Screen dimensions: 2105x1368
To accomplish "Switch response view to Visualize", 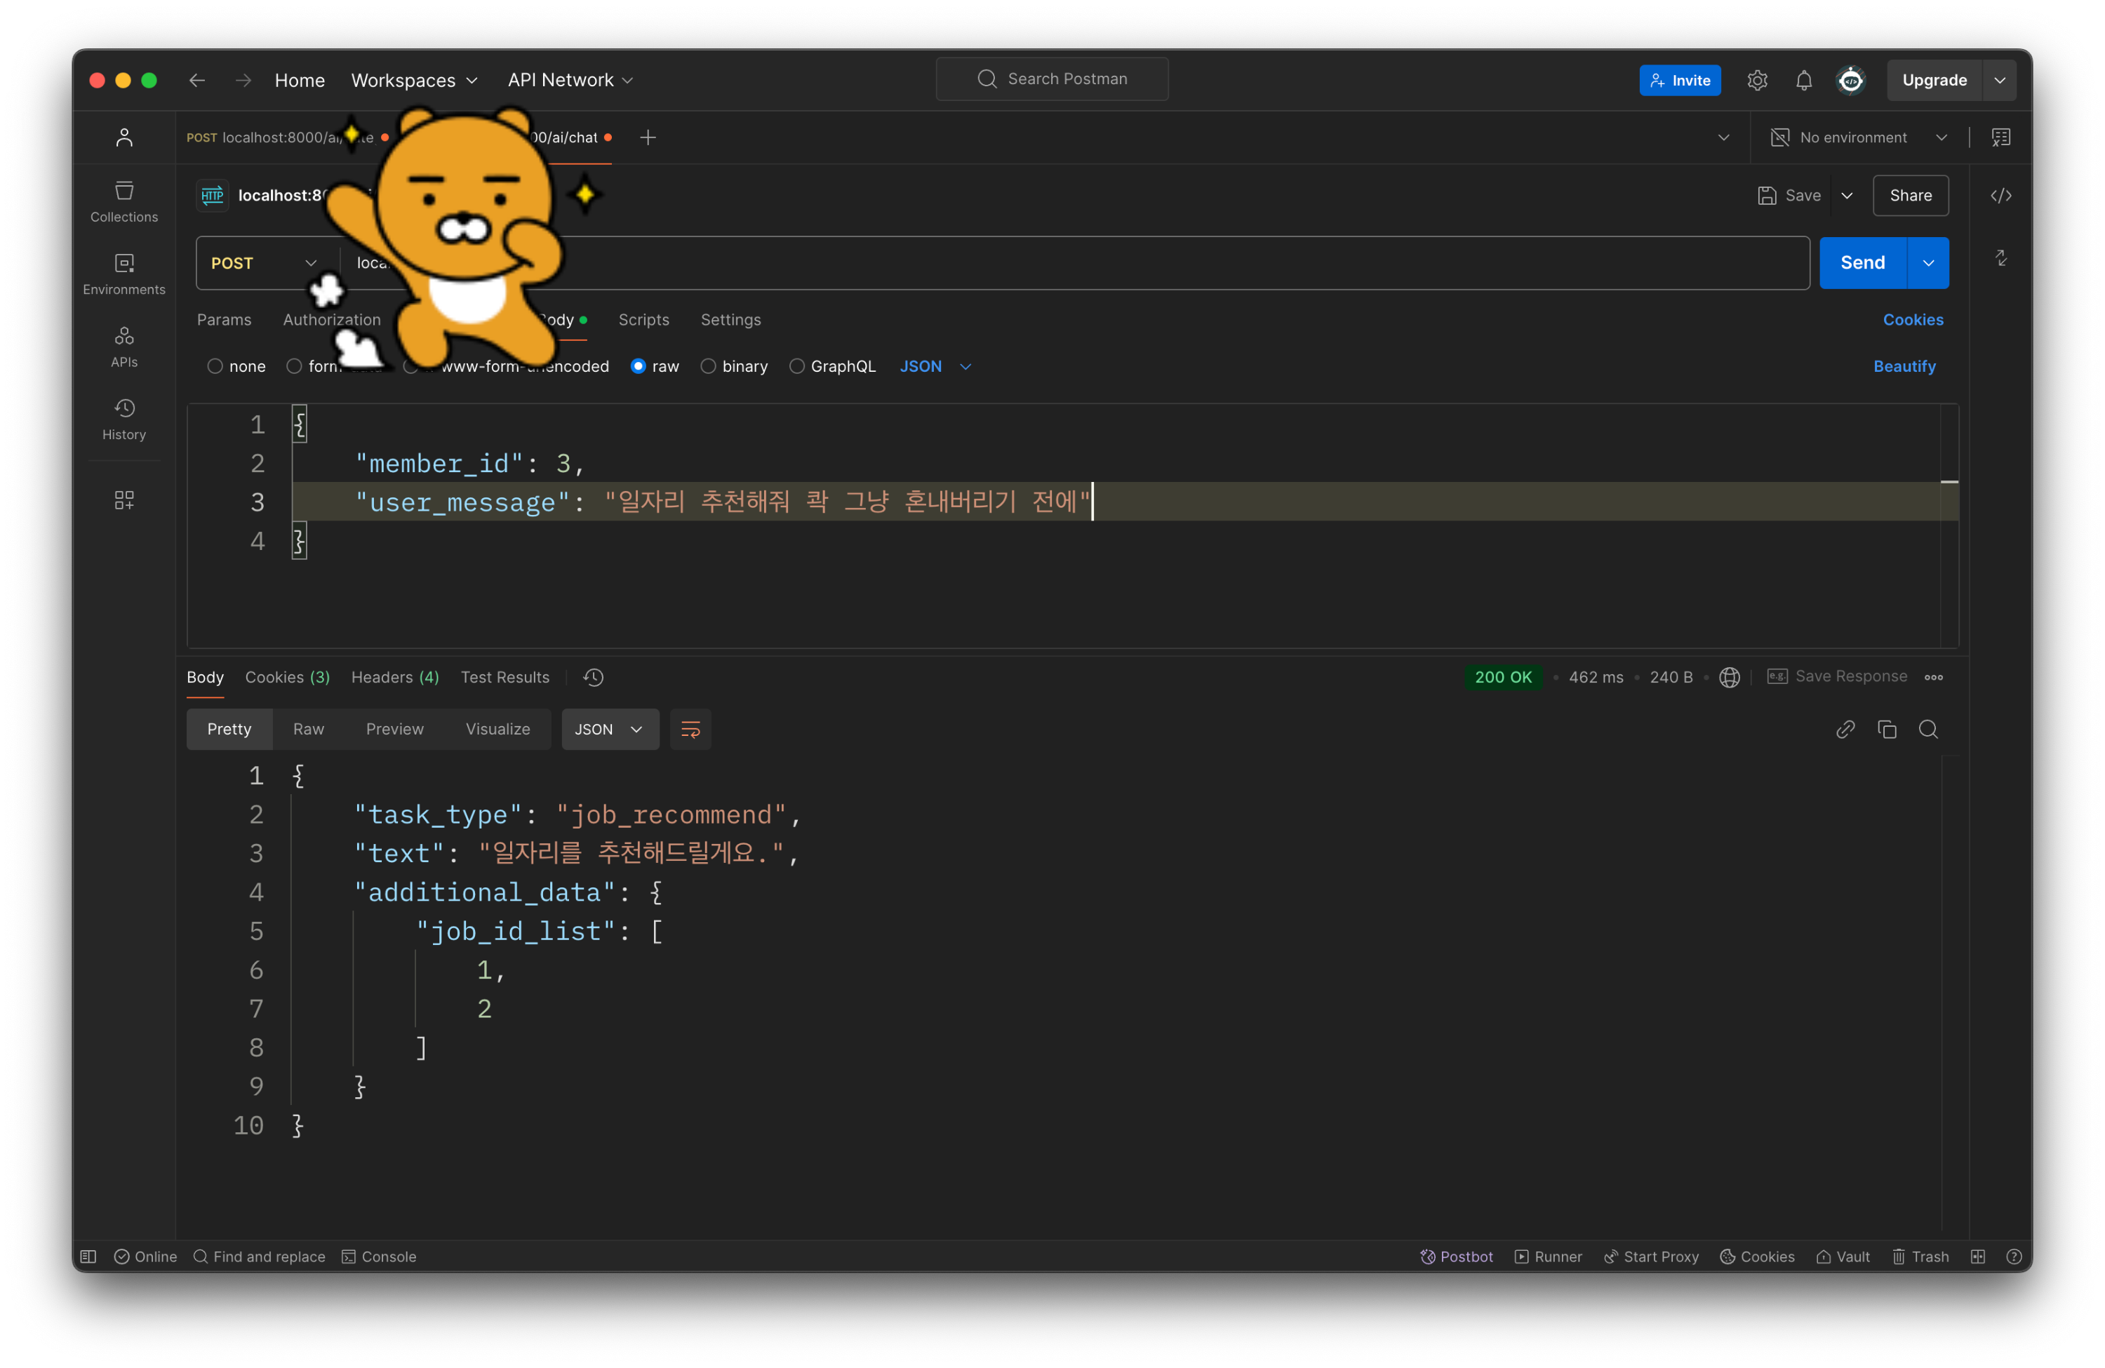I will 498,730.
